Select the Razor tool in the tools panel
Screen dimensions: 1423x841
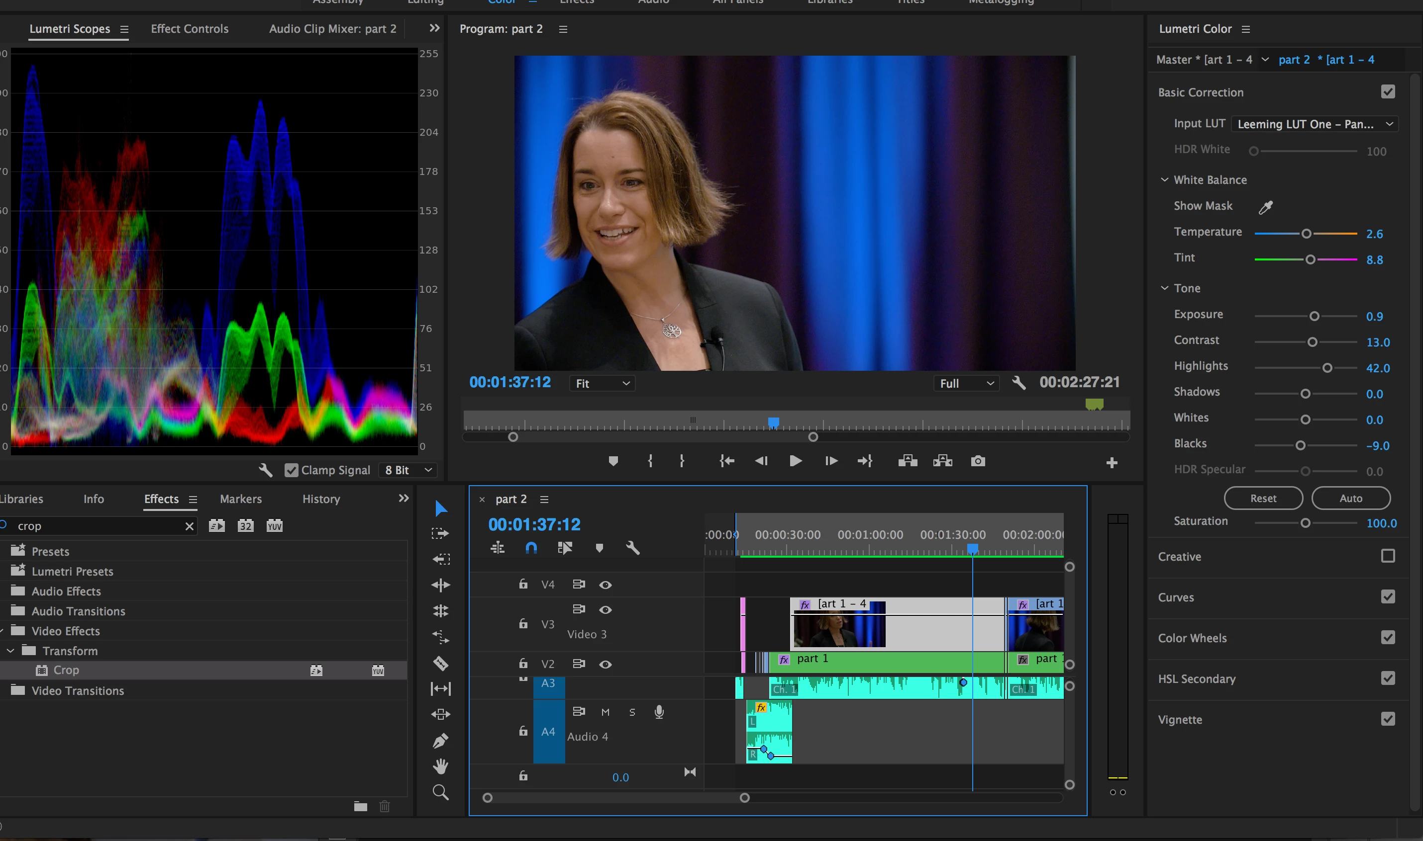(441, 663)
